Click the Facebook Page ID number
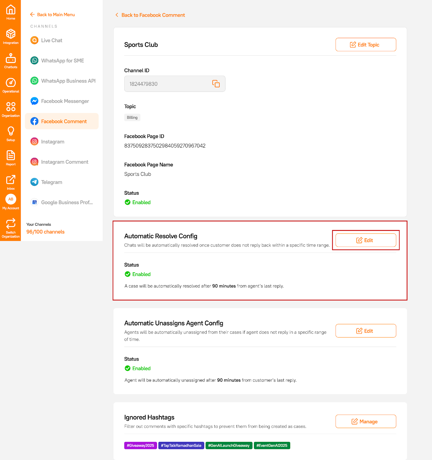432x460 pixels. [165, 146]
